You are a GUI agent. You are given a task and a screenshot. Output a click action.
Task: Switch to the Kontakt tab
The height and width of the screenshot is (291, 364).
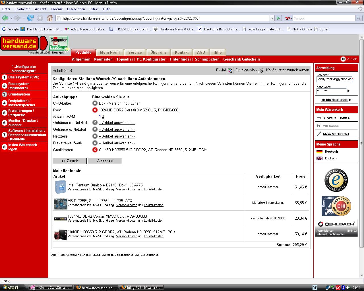(182, 52)
